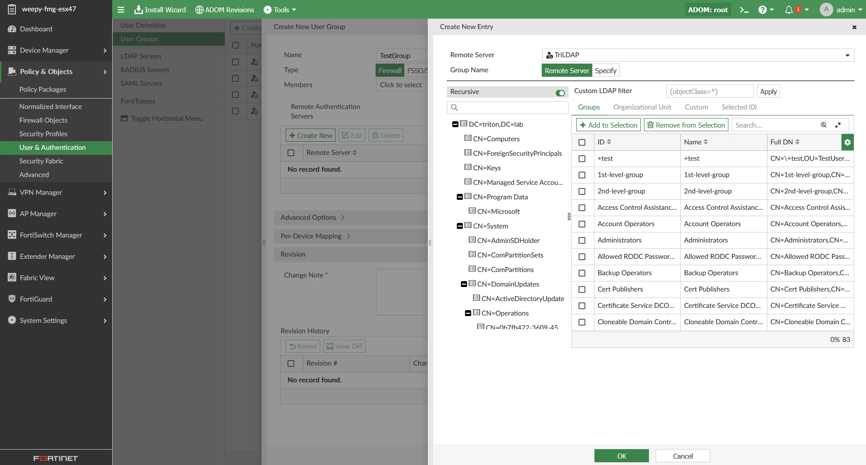Viewport: 866px width, 465px height.
Task: Check the +test group row checkbox
Action: (582, 158)
